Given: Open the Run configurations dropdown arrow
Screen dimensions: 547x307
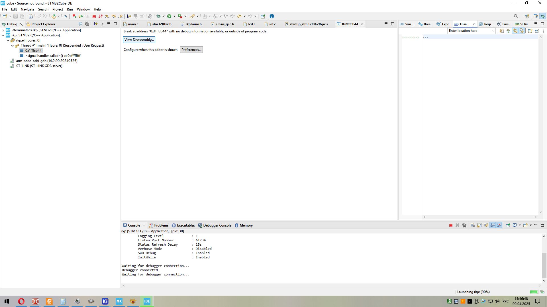Looking at the screenshot, I should [x=174, y=16].
